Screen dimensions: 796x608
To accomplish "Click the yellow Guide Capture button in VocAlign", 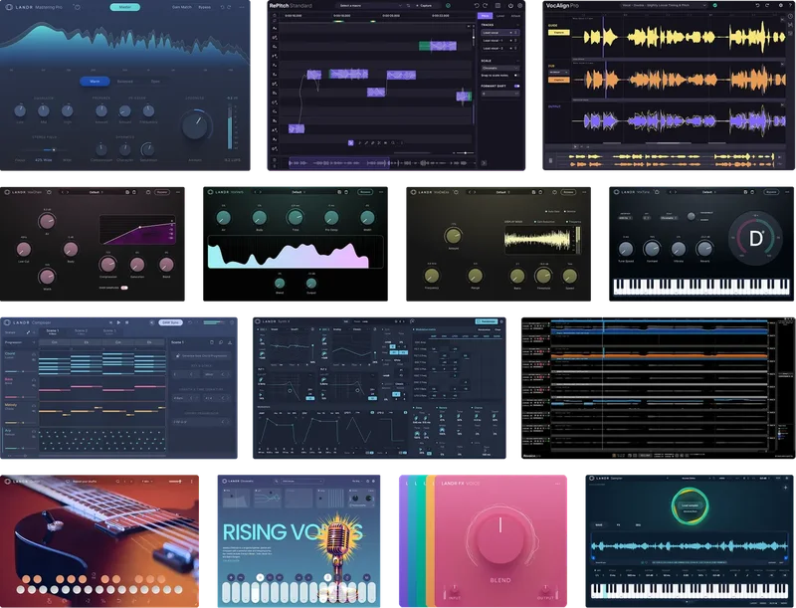I will [558, 32].
